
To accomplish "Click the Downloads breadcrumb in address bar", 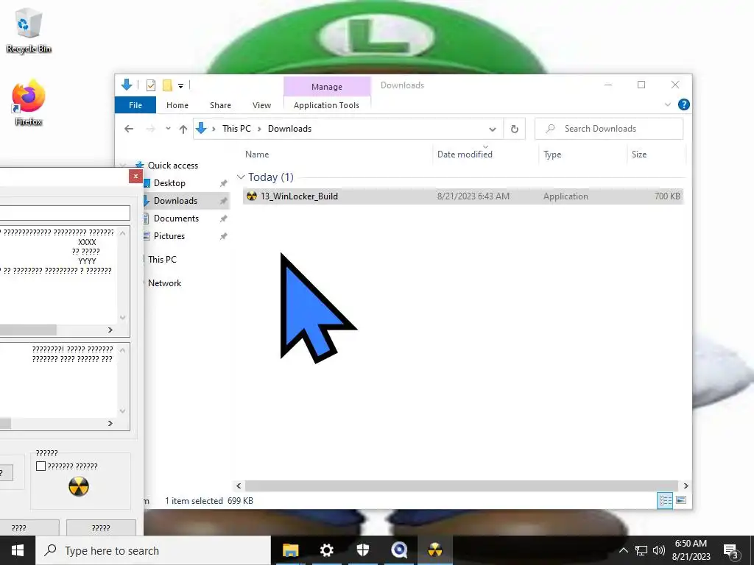I will point(289,129).
